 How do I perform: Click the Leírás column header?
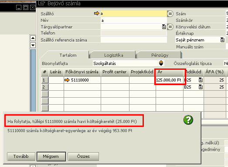click(x=56, y=72)
